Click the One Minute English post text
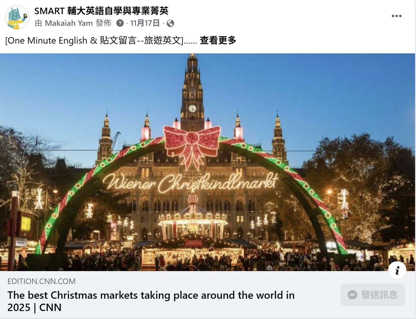The image size is (416, 319). pyautogui.click(x=101, y=40)
